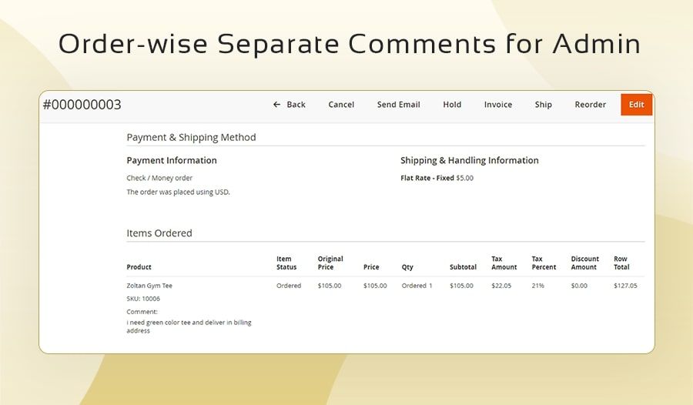This screenshot has height=405, width=693.
Task: Click the Original Price column header
Action: click(330, 263)
